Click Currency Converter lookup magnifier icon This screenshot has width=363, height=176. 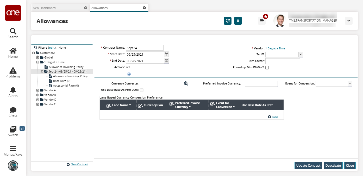186,83
